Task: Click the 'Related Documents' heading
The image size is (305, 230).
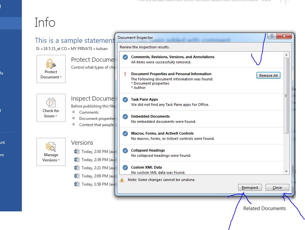Action: tap(264, 208)
